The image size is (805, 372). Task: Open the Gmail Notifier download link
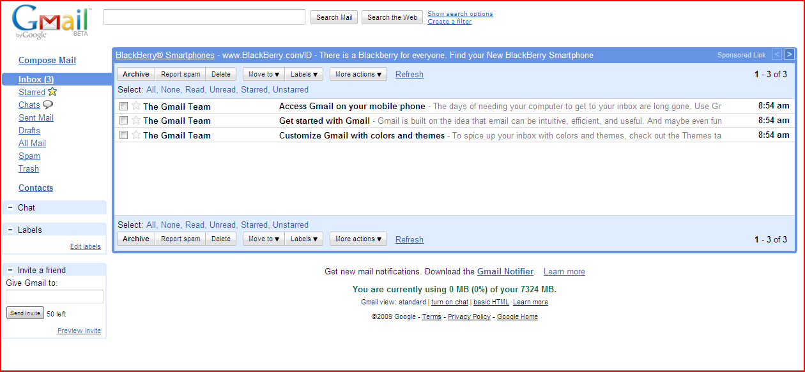point(505,271)
